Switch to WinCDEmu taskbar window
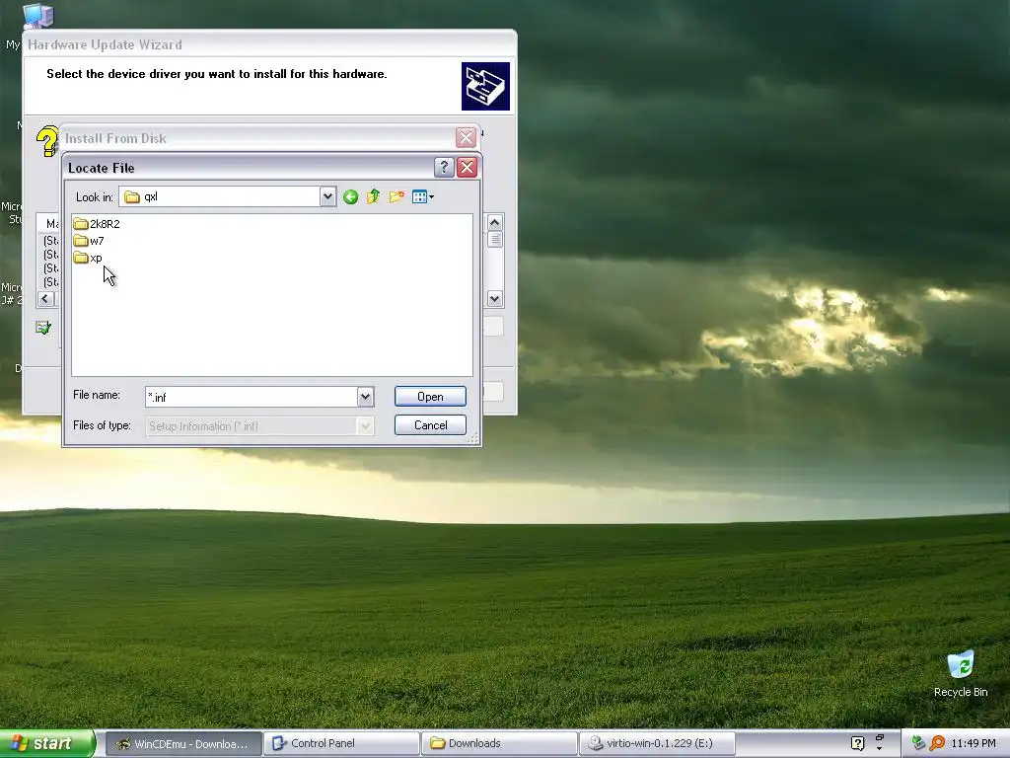 coord(183,744)
